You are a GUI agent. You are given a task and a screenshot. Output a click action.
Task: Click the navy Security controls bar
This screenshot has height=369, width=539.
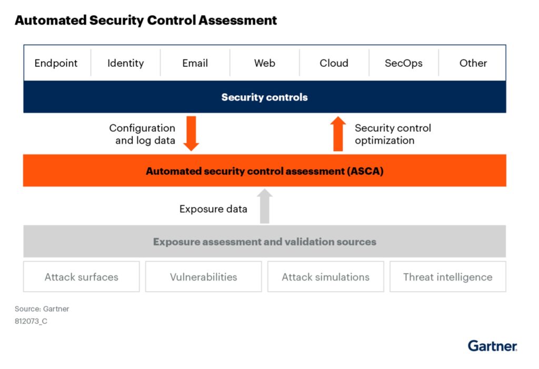(x=264, y=97)
